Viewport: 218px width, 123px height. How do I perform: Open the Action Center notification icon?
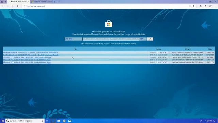click(x=214, y=121)
